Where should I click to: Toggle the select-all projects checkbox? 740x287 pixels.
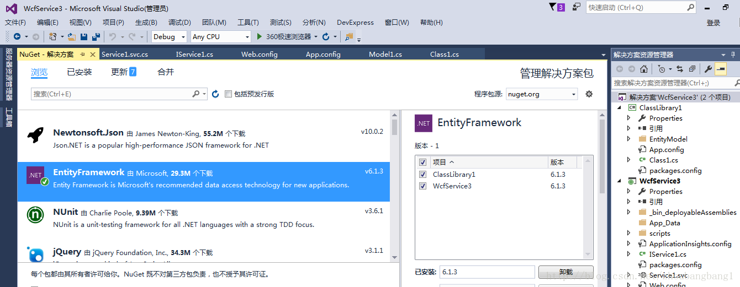423,163
